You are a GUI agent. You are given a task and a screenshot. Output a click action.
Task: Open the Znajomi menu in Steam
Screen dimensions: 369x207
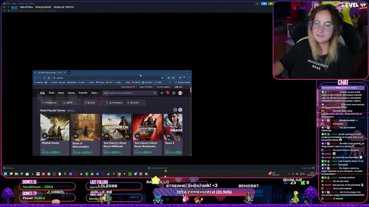21,3
